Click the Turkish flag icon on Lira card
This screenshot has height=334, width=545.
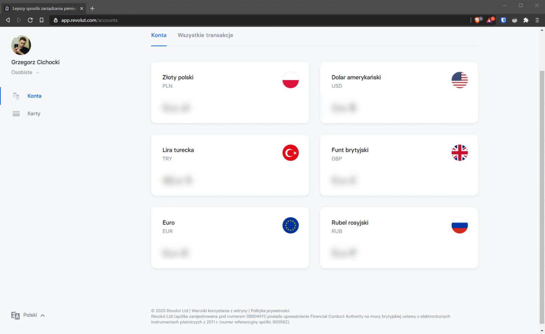[291, 153]
